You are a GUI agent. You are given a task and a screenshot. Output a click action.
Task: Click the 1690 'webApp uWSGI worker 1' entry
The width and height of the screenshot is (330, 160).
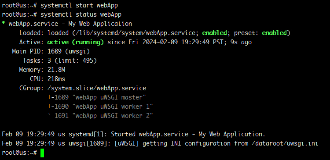(100, 107)
